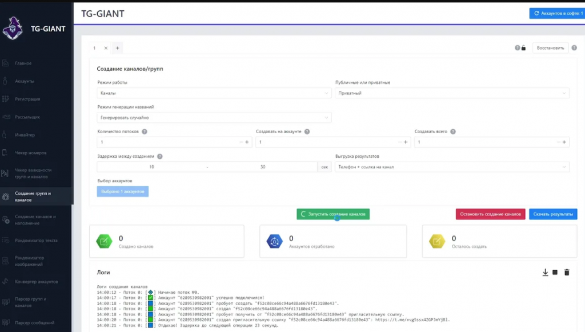Click the Регистрация sidebar icon
585x332 pixels.
pos(6,99)
